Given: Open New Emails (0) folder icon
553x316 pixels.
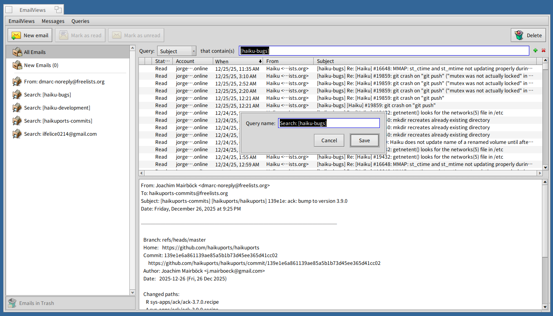Looking at the screenshot, I should (x=17, y=65).
